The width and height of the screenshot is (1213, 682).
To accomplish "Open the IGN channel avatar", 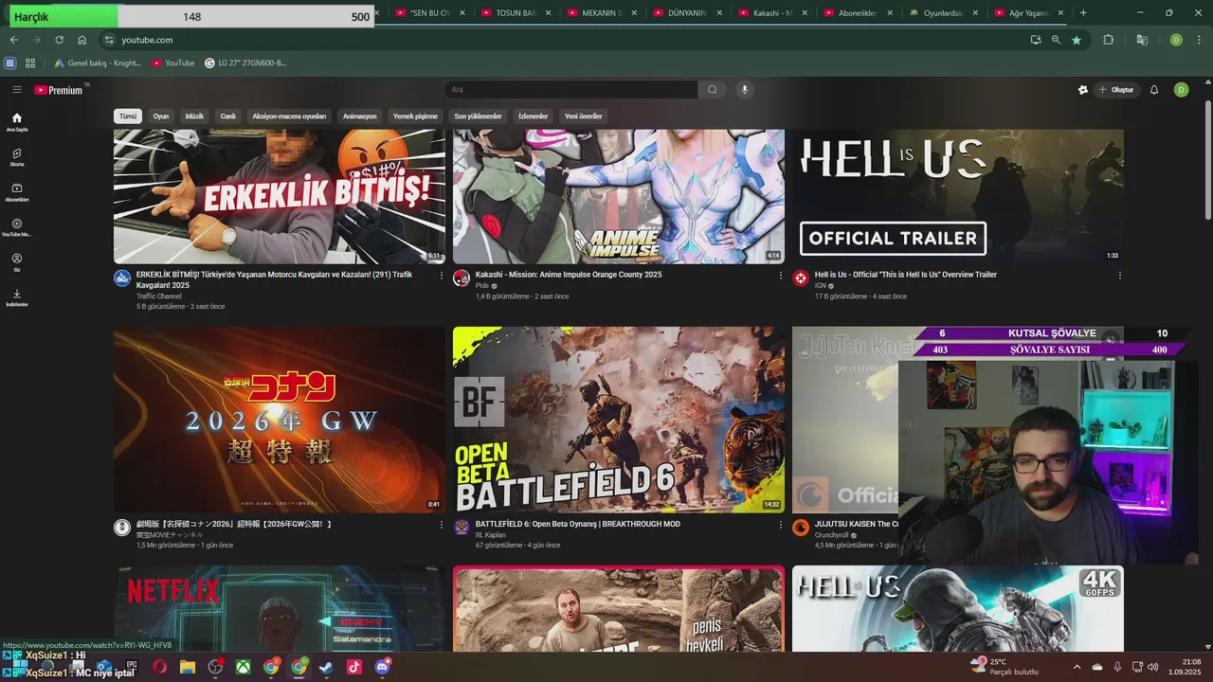I will tap(801, 278).
